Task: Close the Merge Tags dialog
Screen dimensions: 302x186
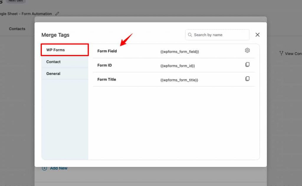Action: [x=257, y=35]
